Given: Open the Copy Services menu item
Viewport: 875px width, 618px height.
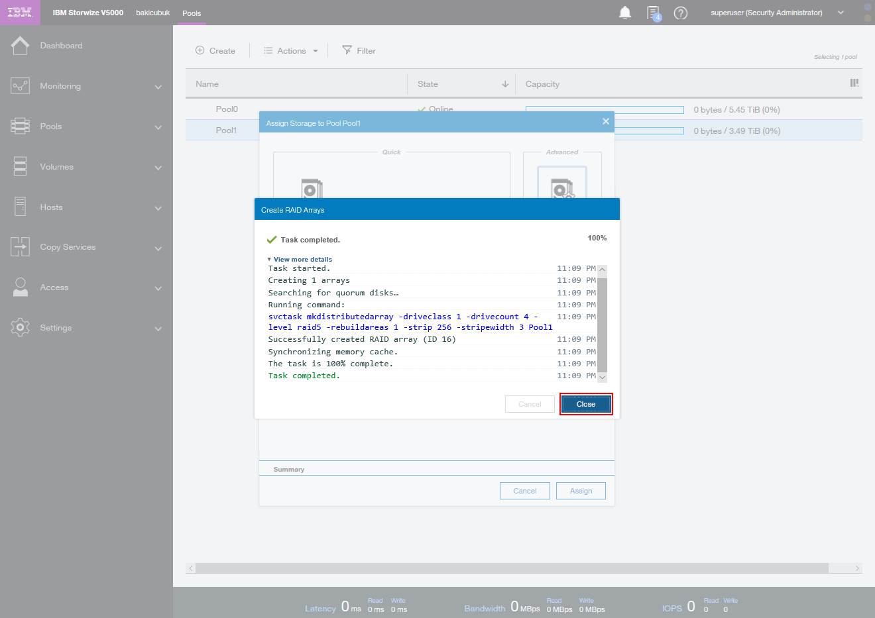Looking at the screenshot, I should [68, 247].
